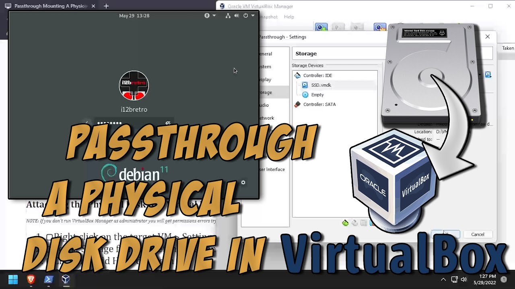Open the Help menu in VirtualBox Manager
The image size is (515, 289).
(x=289, y=17)
